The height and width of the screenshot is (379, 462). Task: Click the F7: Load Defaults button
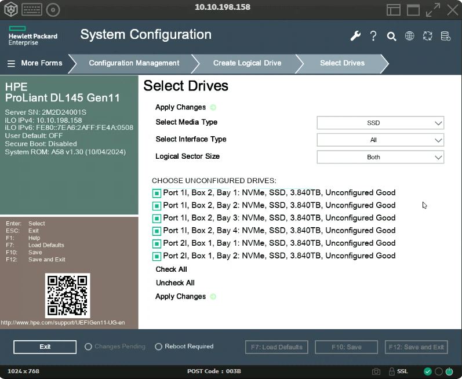[277, 347]
